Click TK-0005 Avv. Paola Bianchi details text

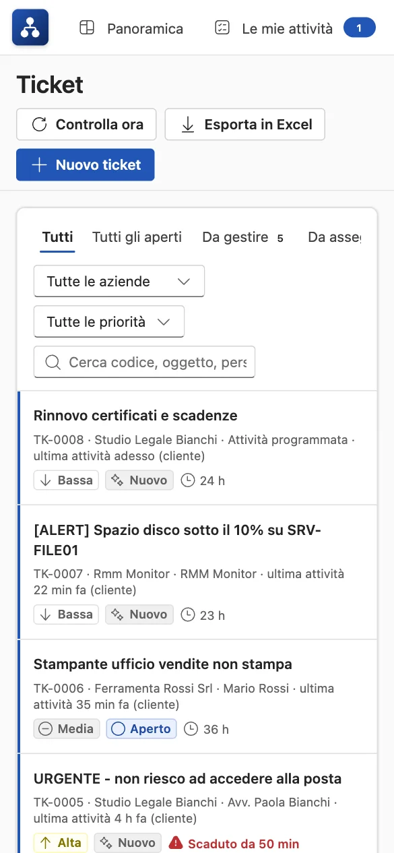tap(184, 811)
